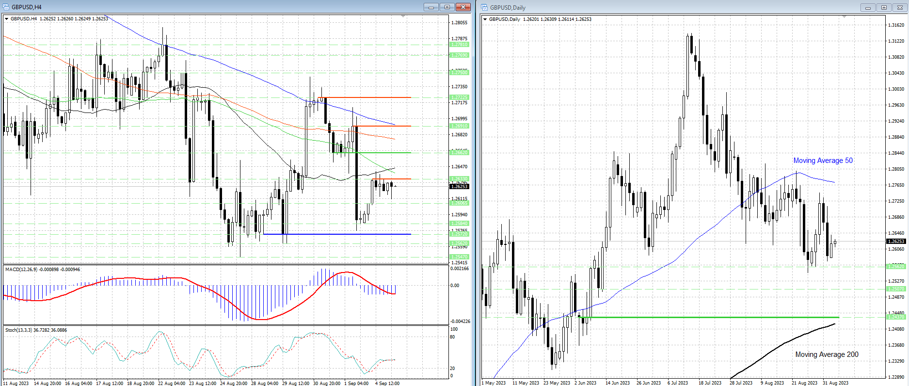Select the 1.25840 price level label on H4
The width and height of the screenshot is (909, 386).
click(459, 224)
